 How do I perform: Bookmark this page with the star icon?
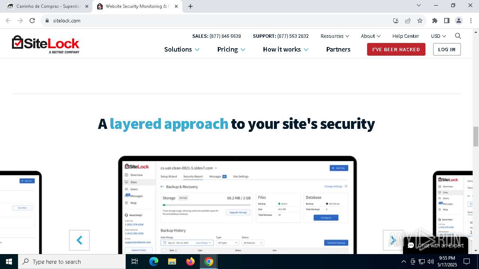coord(420,21)
